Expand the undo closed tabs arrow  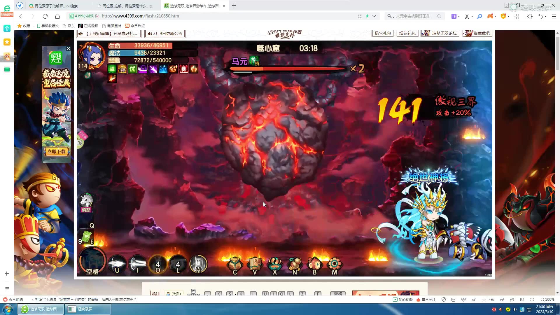(x=545, y=16)
